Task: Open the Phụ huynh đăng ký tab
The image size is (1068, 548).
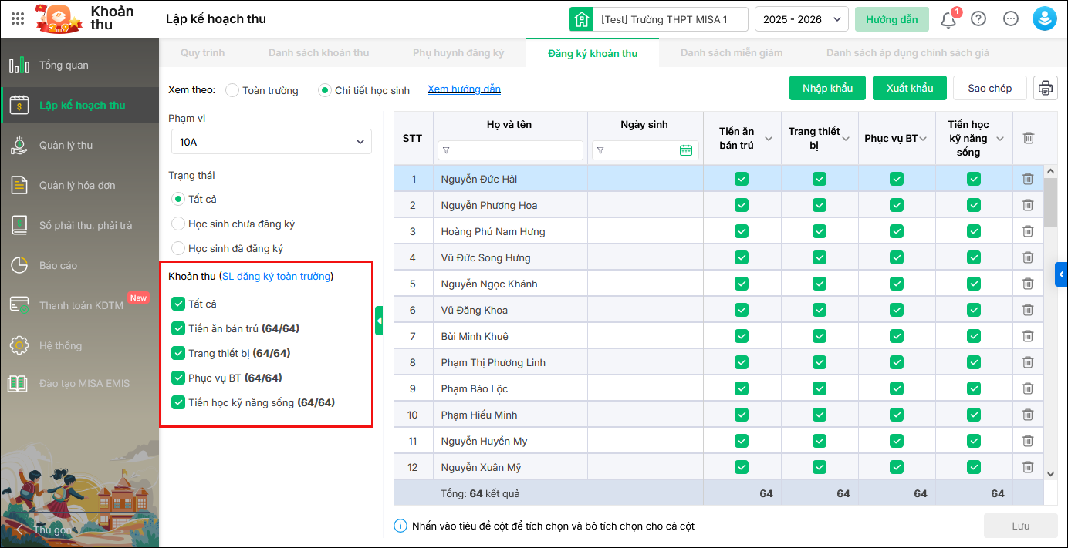Action: pyautogui.click(x=458, y=53)
